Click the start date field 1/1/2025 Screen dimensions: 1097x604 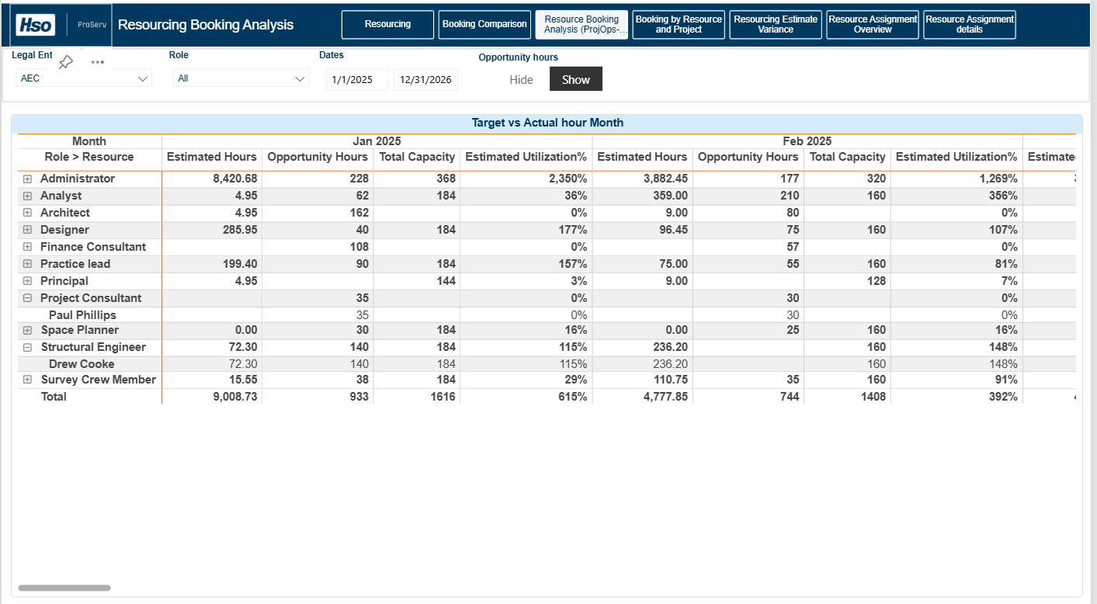click(356, 79)
